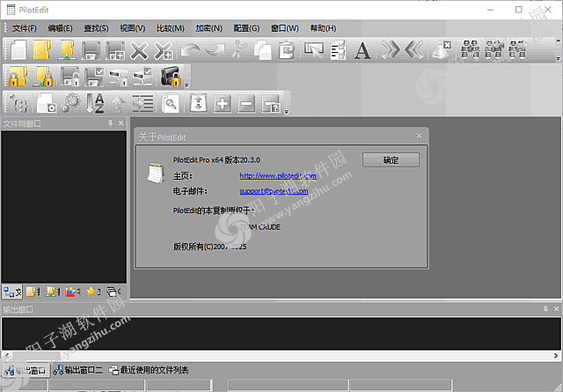Undo with the left curved arrow icon
Viewport: 563px width, 392px height.
click(x=190, y=50)
